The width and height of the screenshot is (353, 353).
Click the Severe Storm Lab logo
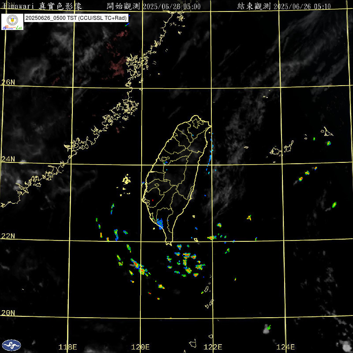pyautogui.click(x=12, y=22)
